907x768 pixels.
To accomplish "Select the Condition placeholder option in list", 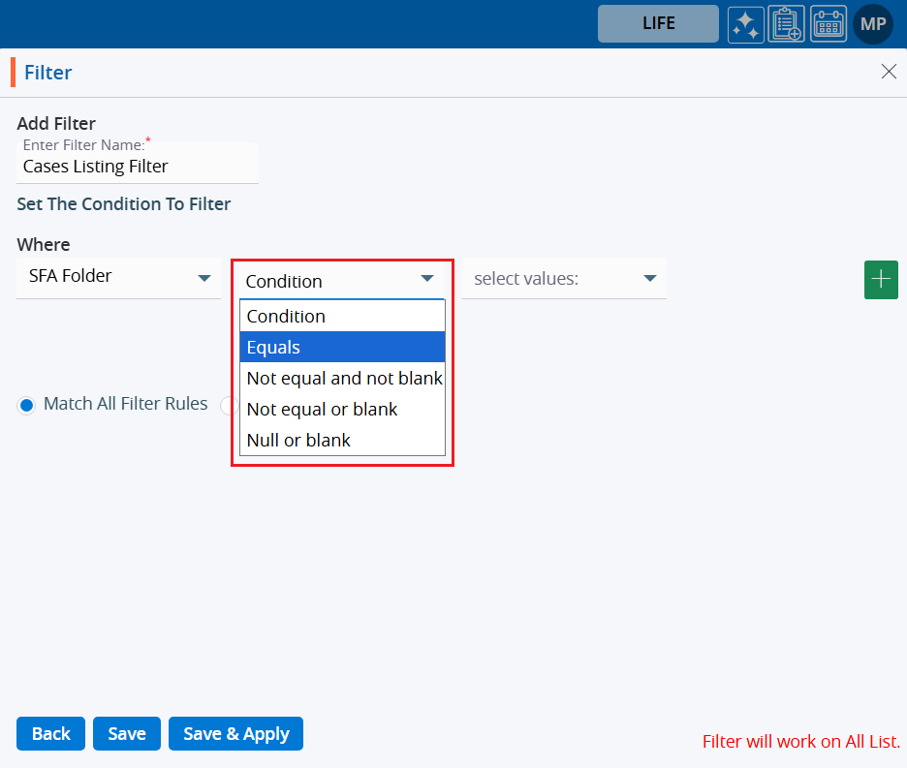I will click(342, 316).
